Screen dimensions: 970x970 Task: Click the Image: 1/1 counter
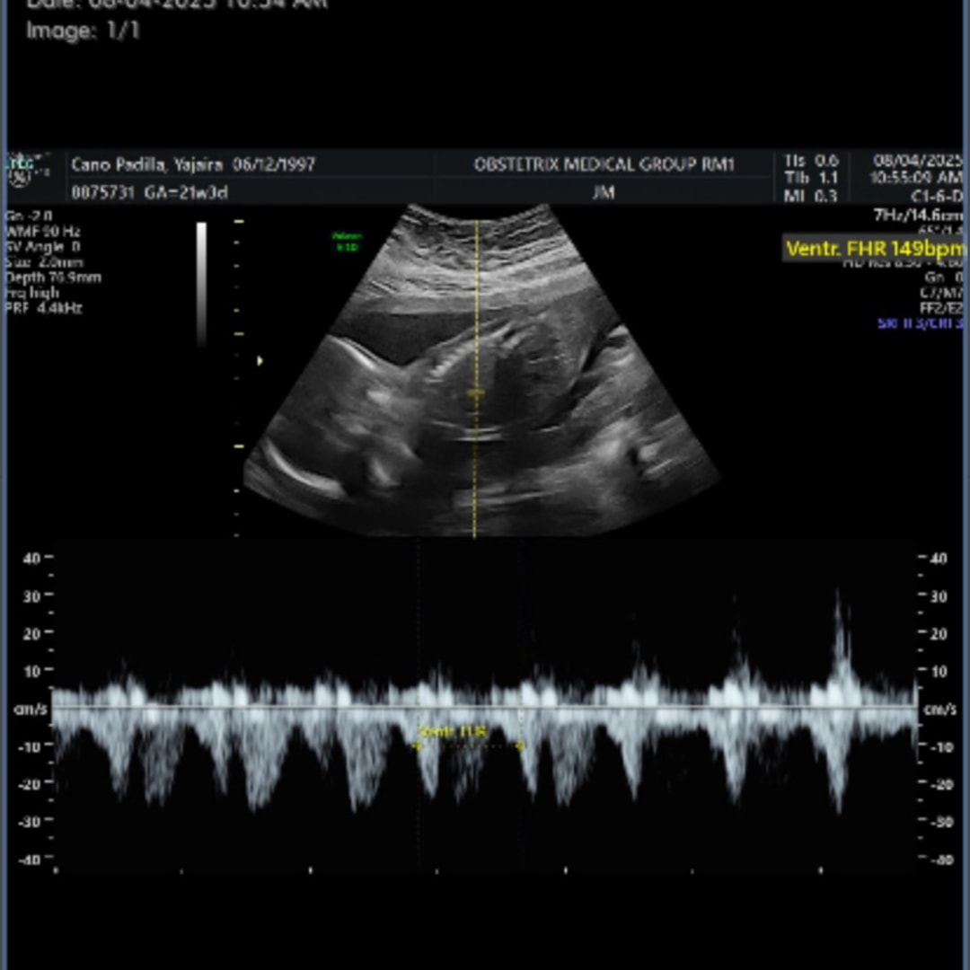tap(83, 31)
